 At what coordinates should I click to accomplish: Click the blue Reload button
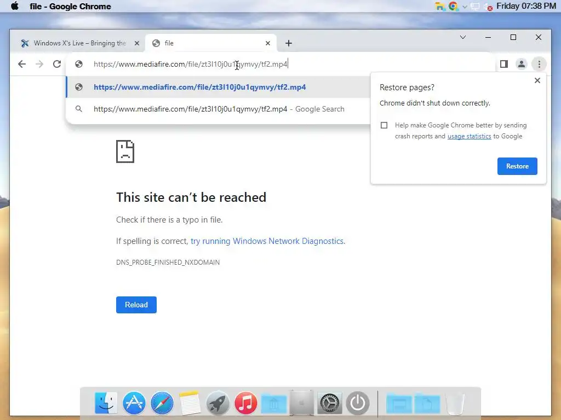pyautogui.click(x=136, y=305)
